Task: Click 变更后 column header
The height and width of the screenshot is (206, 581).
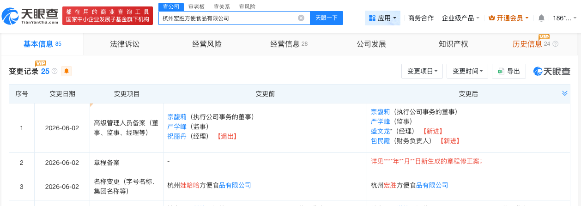Action: pyautogui.click(x=468, y=94)
